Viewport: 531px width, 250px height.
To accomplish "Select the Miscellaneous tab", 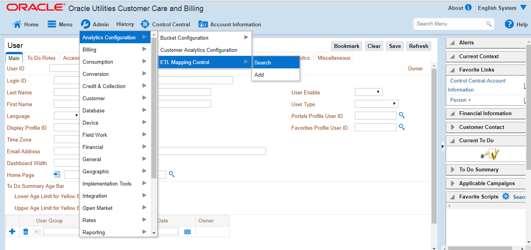I will click(x=334, y=57).
